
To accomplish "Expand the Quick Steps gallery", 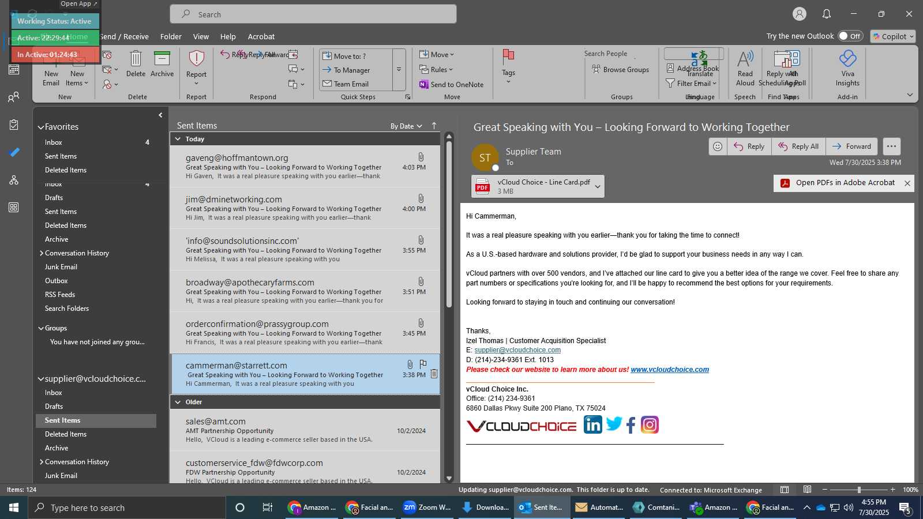I will [x=399, y=69].
